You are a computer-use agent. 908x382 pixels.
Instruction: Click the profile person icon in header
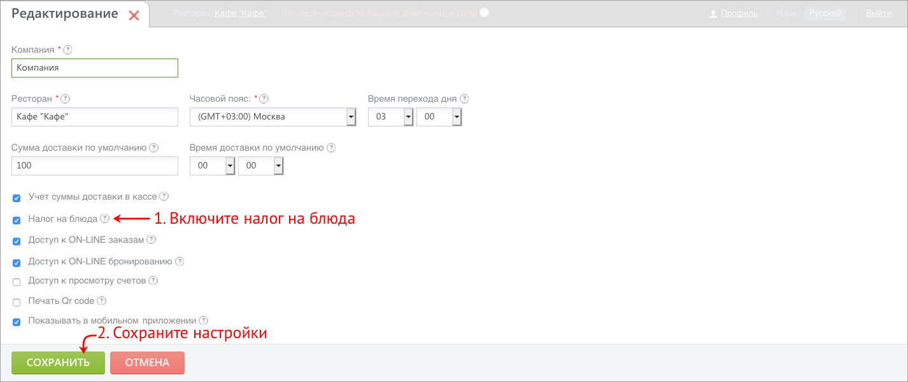point(714,13)
